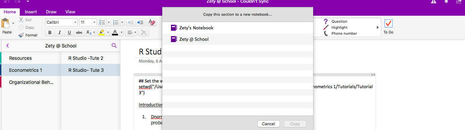This screenshot has width=465, height=130.
Task: Open the paragraph alignment dropdown
Action: 131,32
